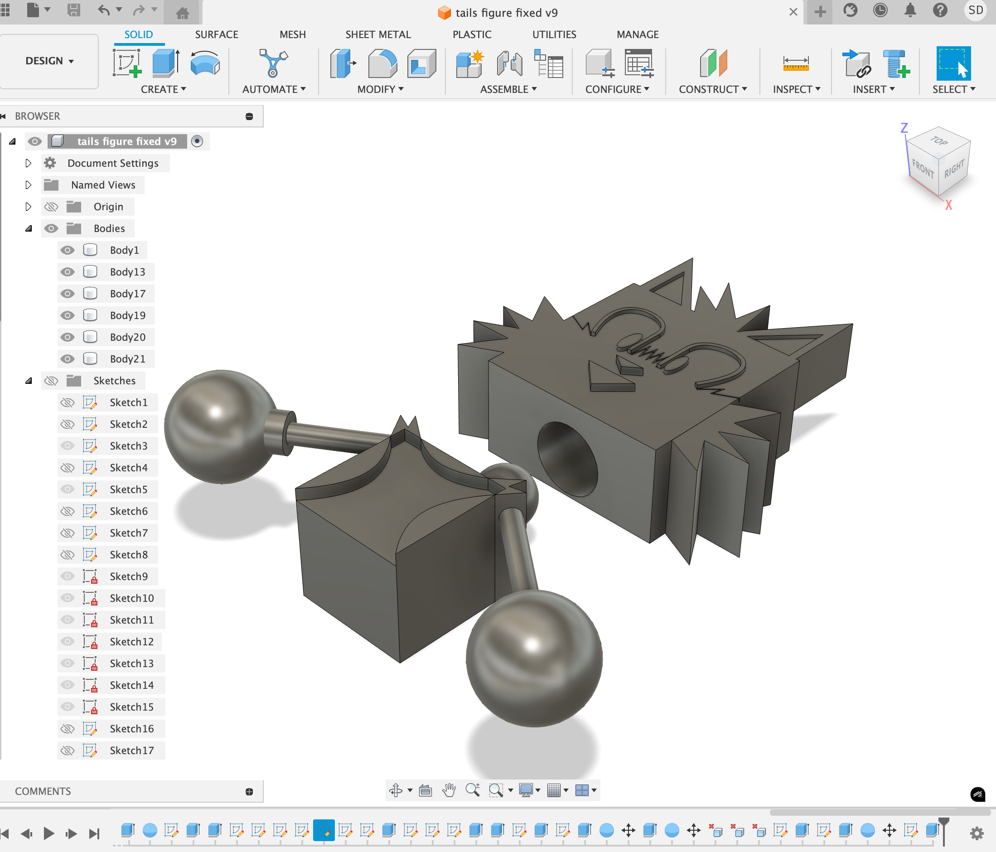Expand the Document Settings node
This screenshot has width=996, height=852.
[29, 163]
